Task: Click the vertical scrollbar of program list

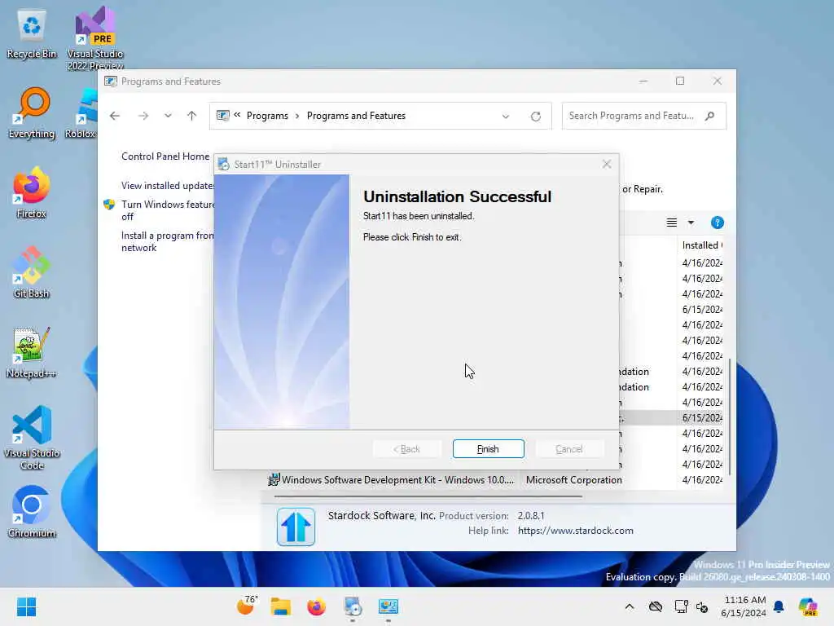Action: pyautogui.click(x=729, y=415)
